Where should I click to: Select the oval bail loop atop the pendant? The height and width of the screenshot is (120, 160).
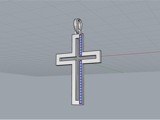pyautogui.click(x=78, y=26)
